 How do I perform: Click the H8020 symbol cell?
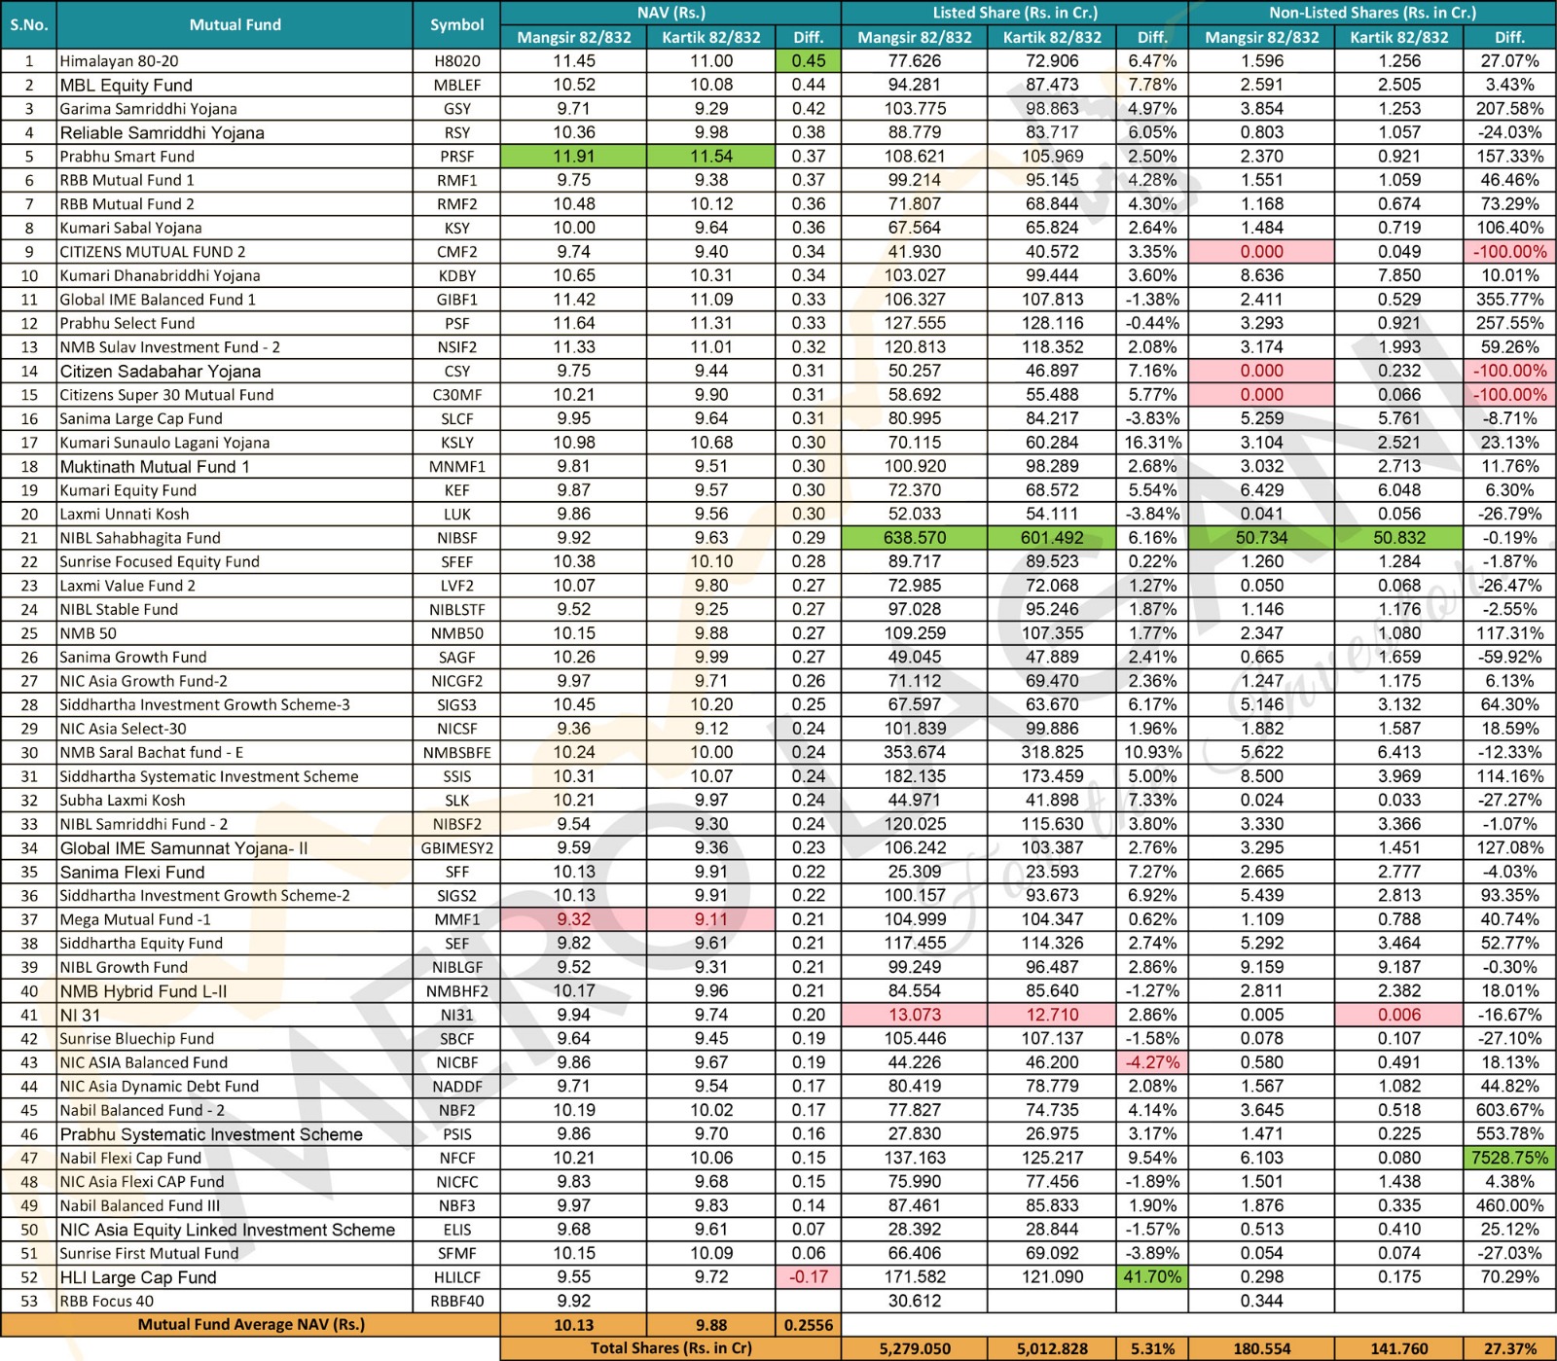456,61
